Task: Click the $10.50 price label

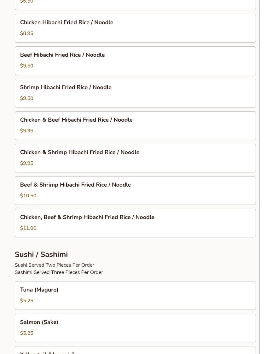Action: (x=28, y=196)
